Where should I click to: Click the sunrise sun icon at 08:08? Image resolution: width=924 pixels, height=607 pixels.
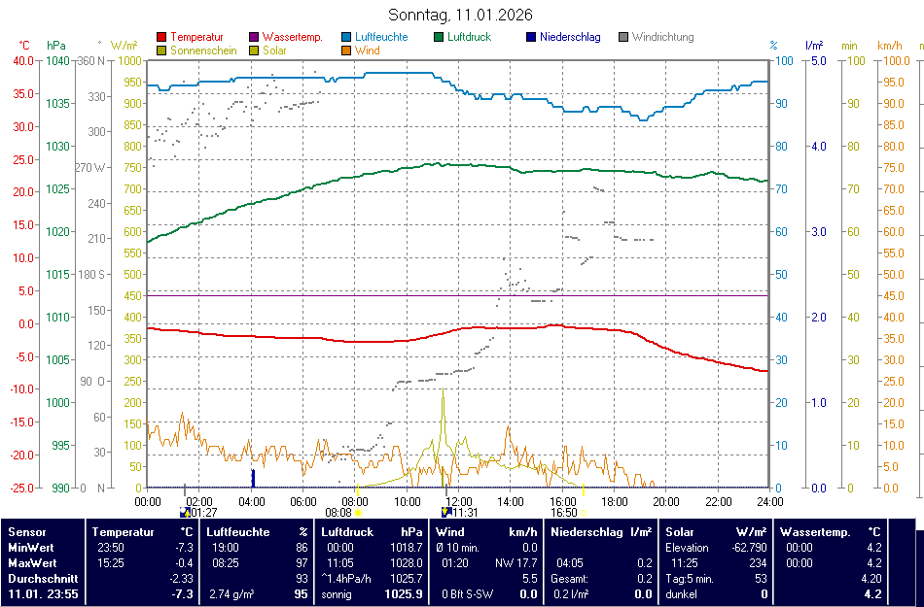point(358,512)
